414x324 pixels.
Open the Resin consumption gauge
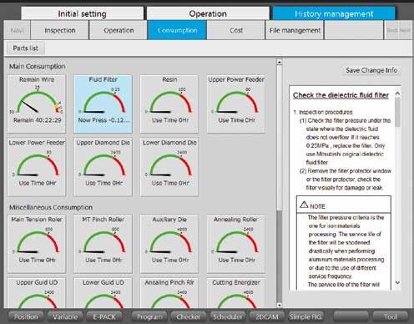tap(169, 104)
